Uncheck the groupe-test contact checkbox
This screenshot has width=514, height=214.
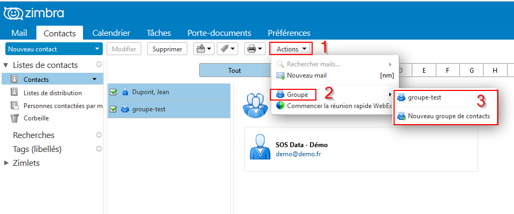[113, 109]
